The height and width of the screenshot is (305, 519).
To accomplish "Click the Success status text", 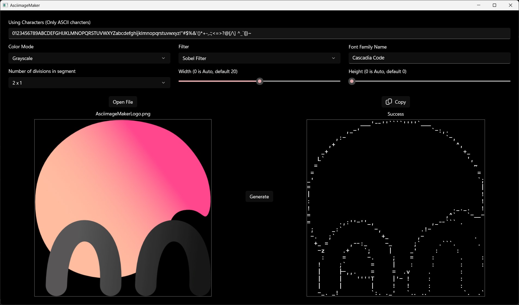I will [x=396, y=114].
